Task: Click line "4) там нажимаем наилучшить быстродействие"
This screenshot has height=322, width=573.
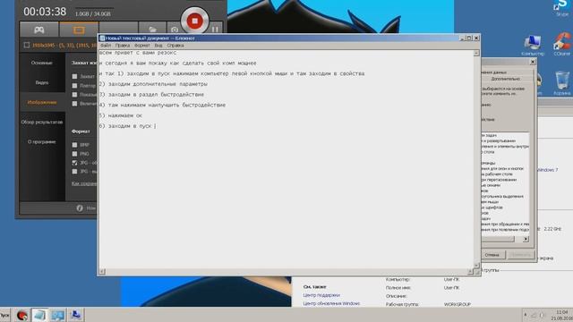Action: coord(162,106)
